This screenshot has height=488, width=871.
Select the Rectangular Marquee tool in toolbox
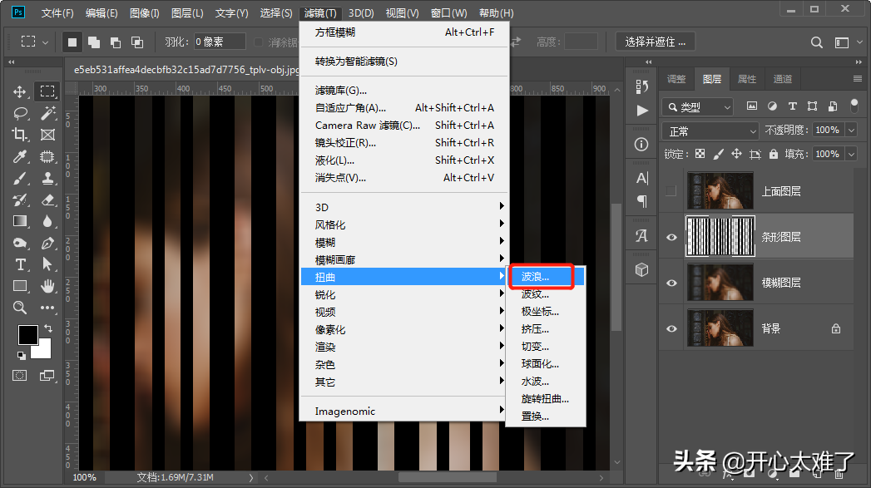point(47,91)
